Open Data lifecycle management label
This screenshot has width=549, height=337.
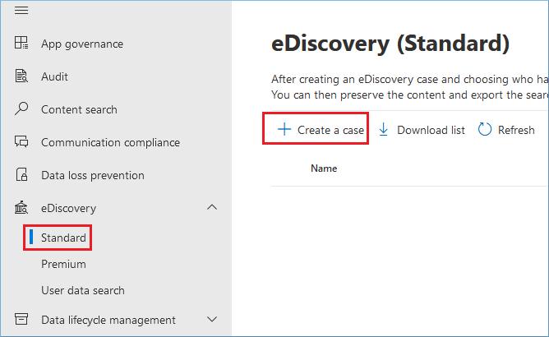[108, 321]
